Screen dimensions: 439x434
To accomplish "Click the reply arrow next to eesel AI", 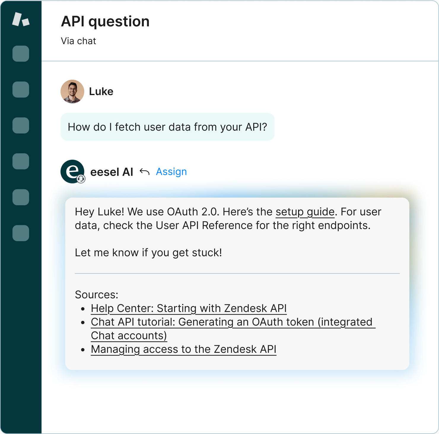I will [144, 172].
